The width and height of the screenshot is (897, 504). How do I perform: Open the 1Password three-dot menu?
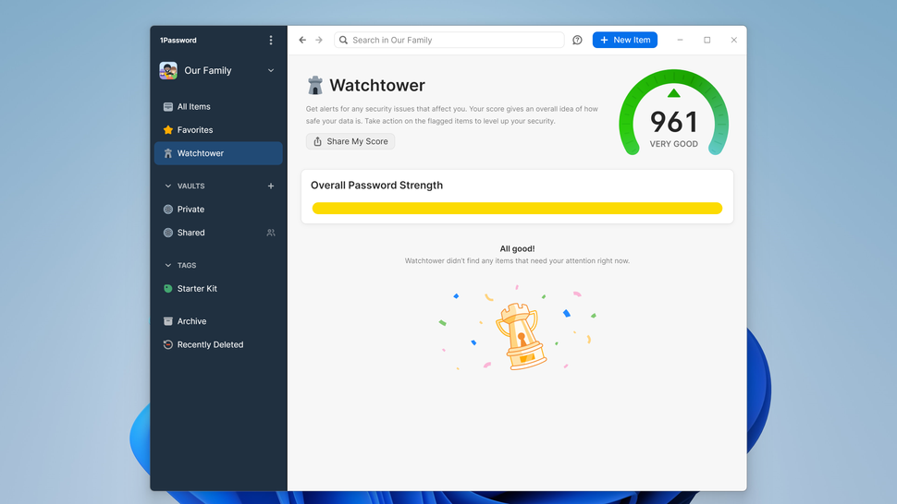pyautogui.click(x=271, y=40)
